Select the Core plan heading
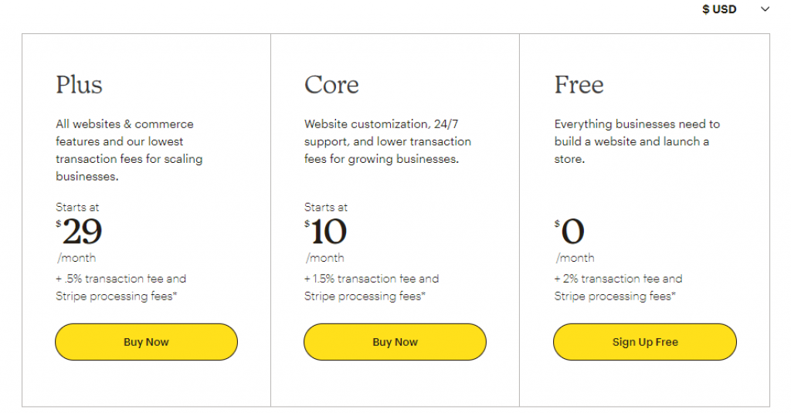Image resolution: width=791 pixels, height=413 pixels. coord(331,84)
